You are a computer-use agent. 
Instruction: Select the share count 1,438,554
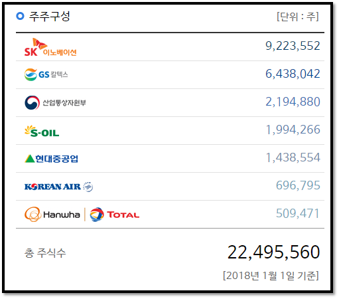[293, 157]
